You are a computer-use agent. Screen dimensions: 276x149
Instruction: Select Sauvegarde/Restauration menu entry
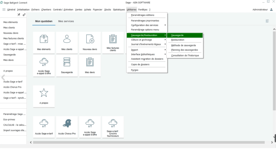(147, 35)
